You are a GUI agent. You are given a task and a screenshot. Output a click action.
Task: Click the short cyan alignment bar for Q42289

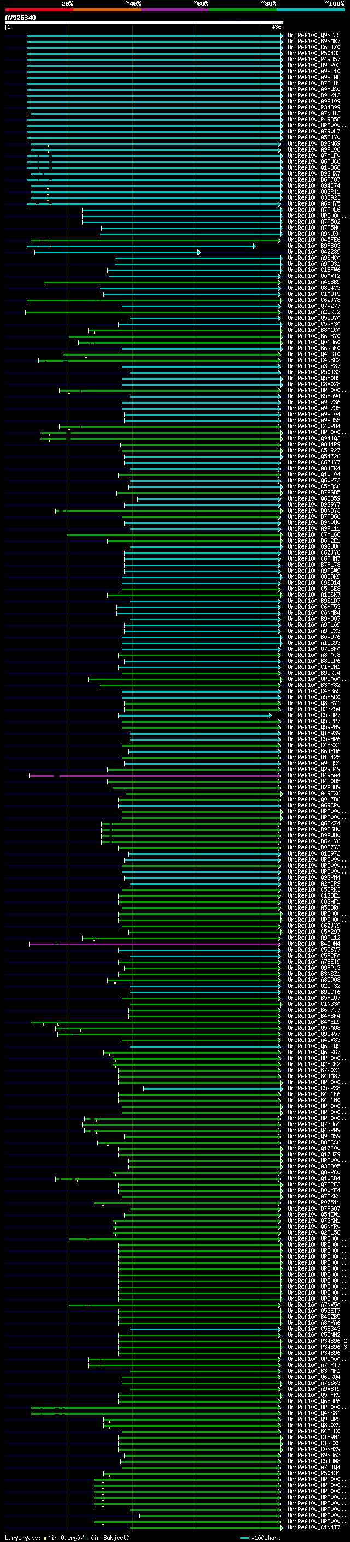tap(117, 252)
